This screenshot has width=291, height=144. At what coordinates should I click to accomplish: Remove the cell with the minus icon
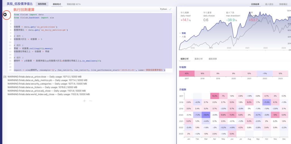click(x=90, y=101)
